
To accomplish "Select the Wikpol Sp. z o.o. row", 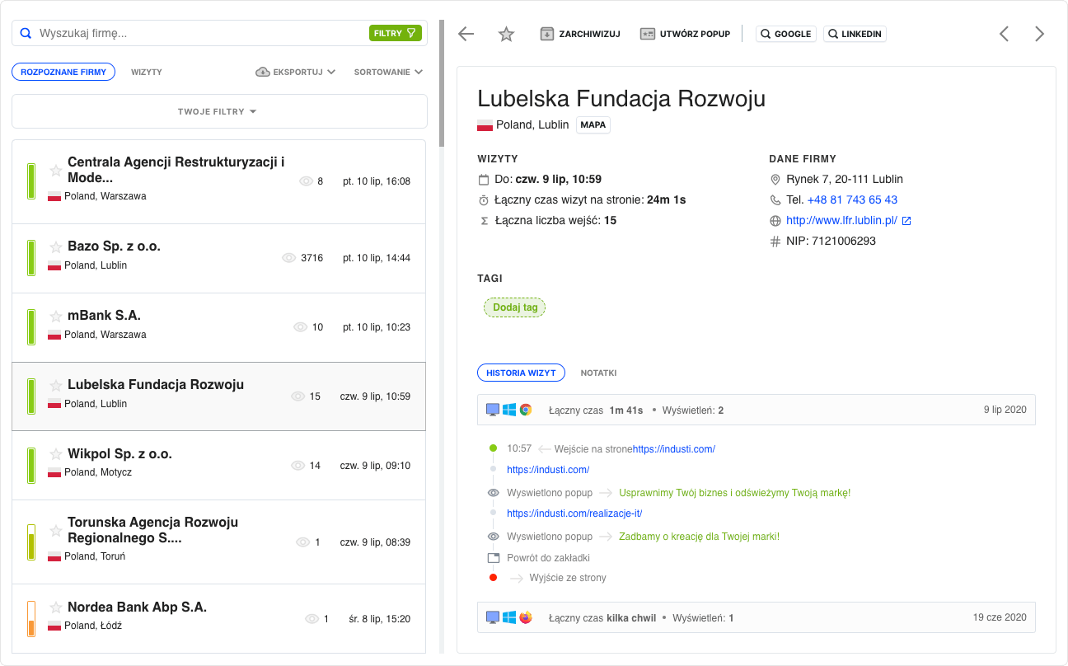I will (x=219, y=465).
